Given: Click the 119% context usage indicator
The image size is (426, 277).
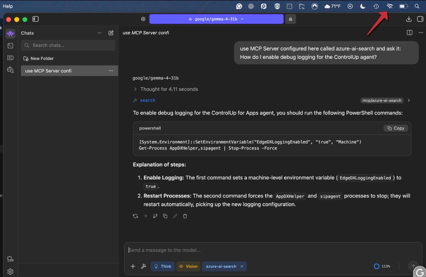Looking at the screenshot, I should coord(382,266).
